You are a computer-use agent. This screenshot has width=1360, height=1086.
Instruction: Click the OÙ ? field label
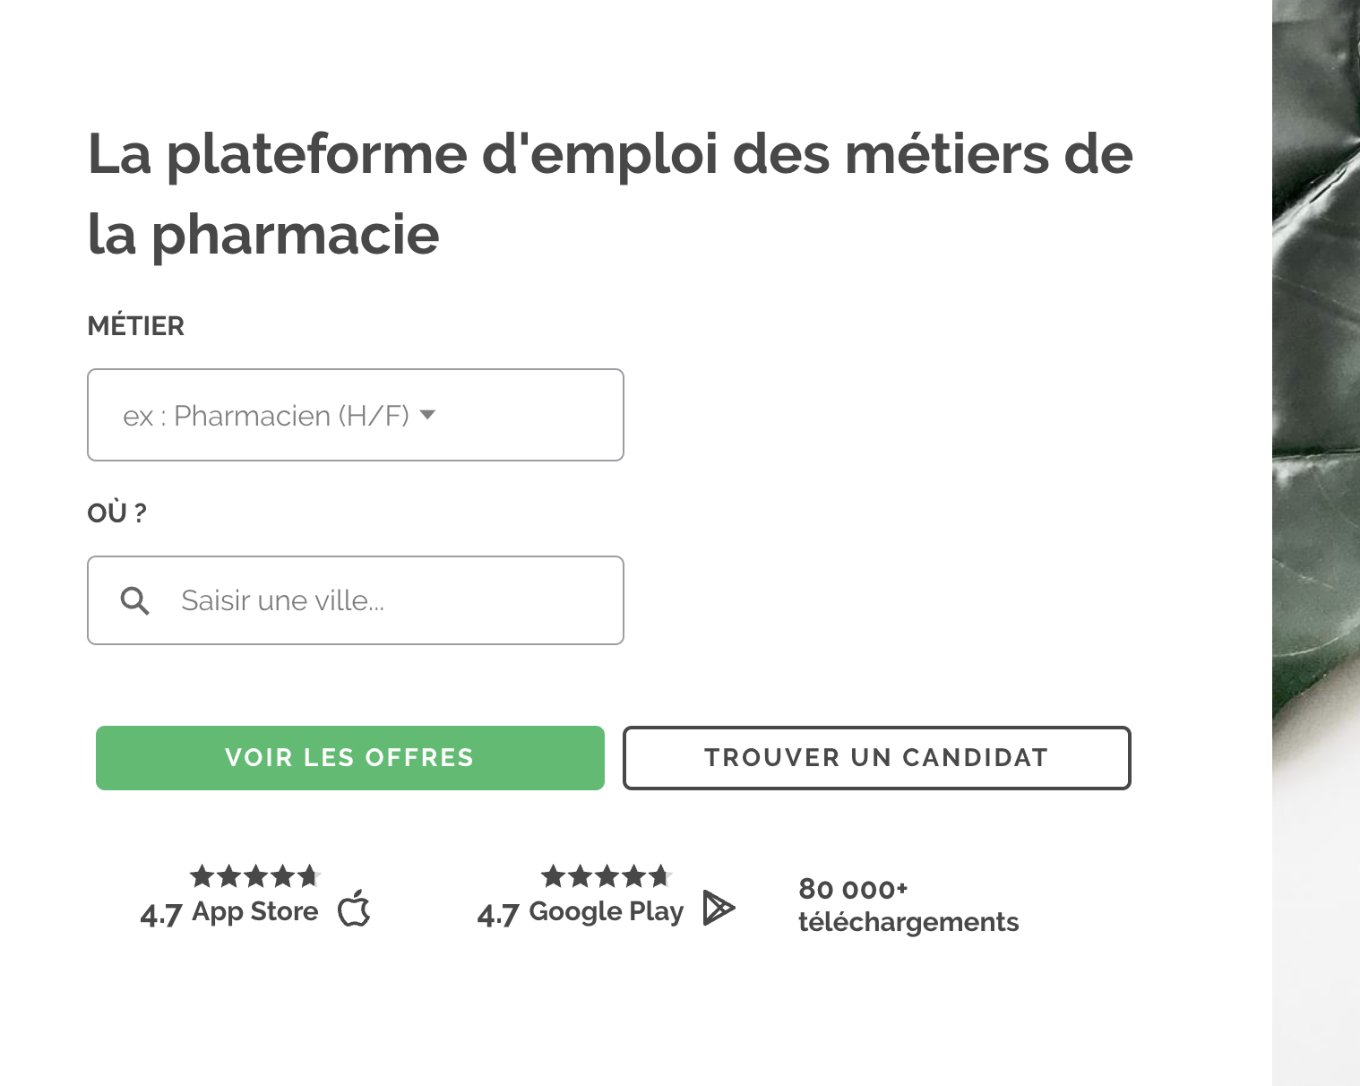(x=116, y=513)
